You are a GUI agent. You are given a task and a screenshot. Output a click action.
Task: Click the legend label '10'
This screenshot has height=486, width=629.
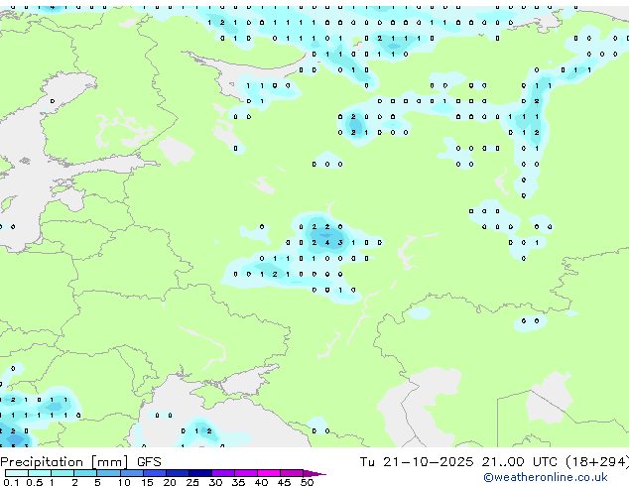click(124, 482)
